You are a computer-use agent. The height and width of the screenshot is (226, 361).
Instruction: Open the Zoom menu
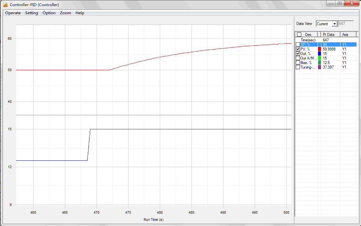pos(65,13)
